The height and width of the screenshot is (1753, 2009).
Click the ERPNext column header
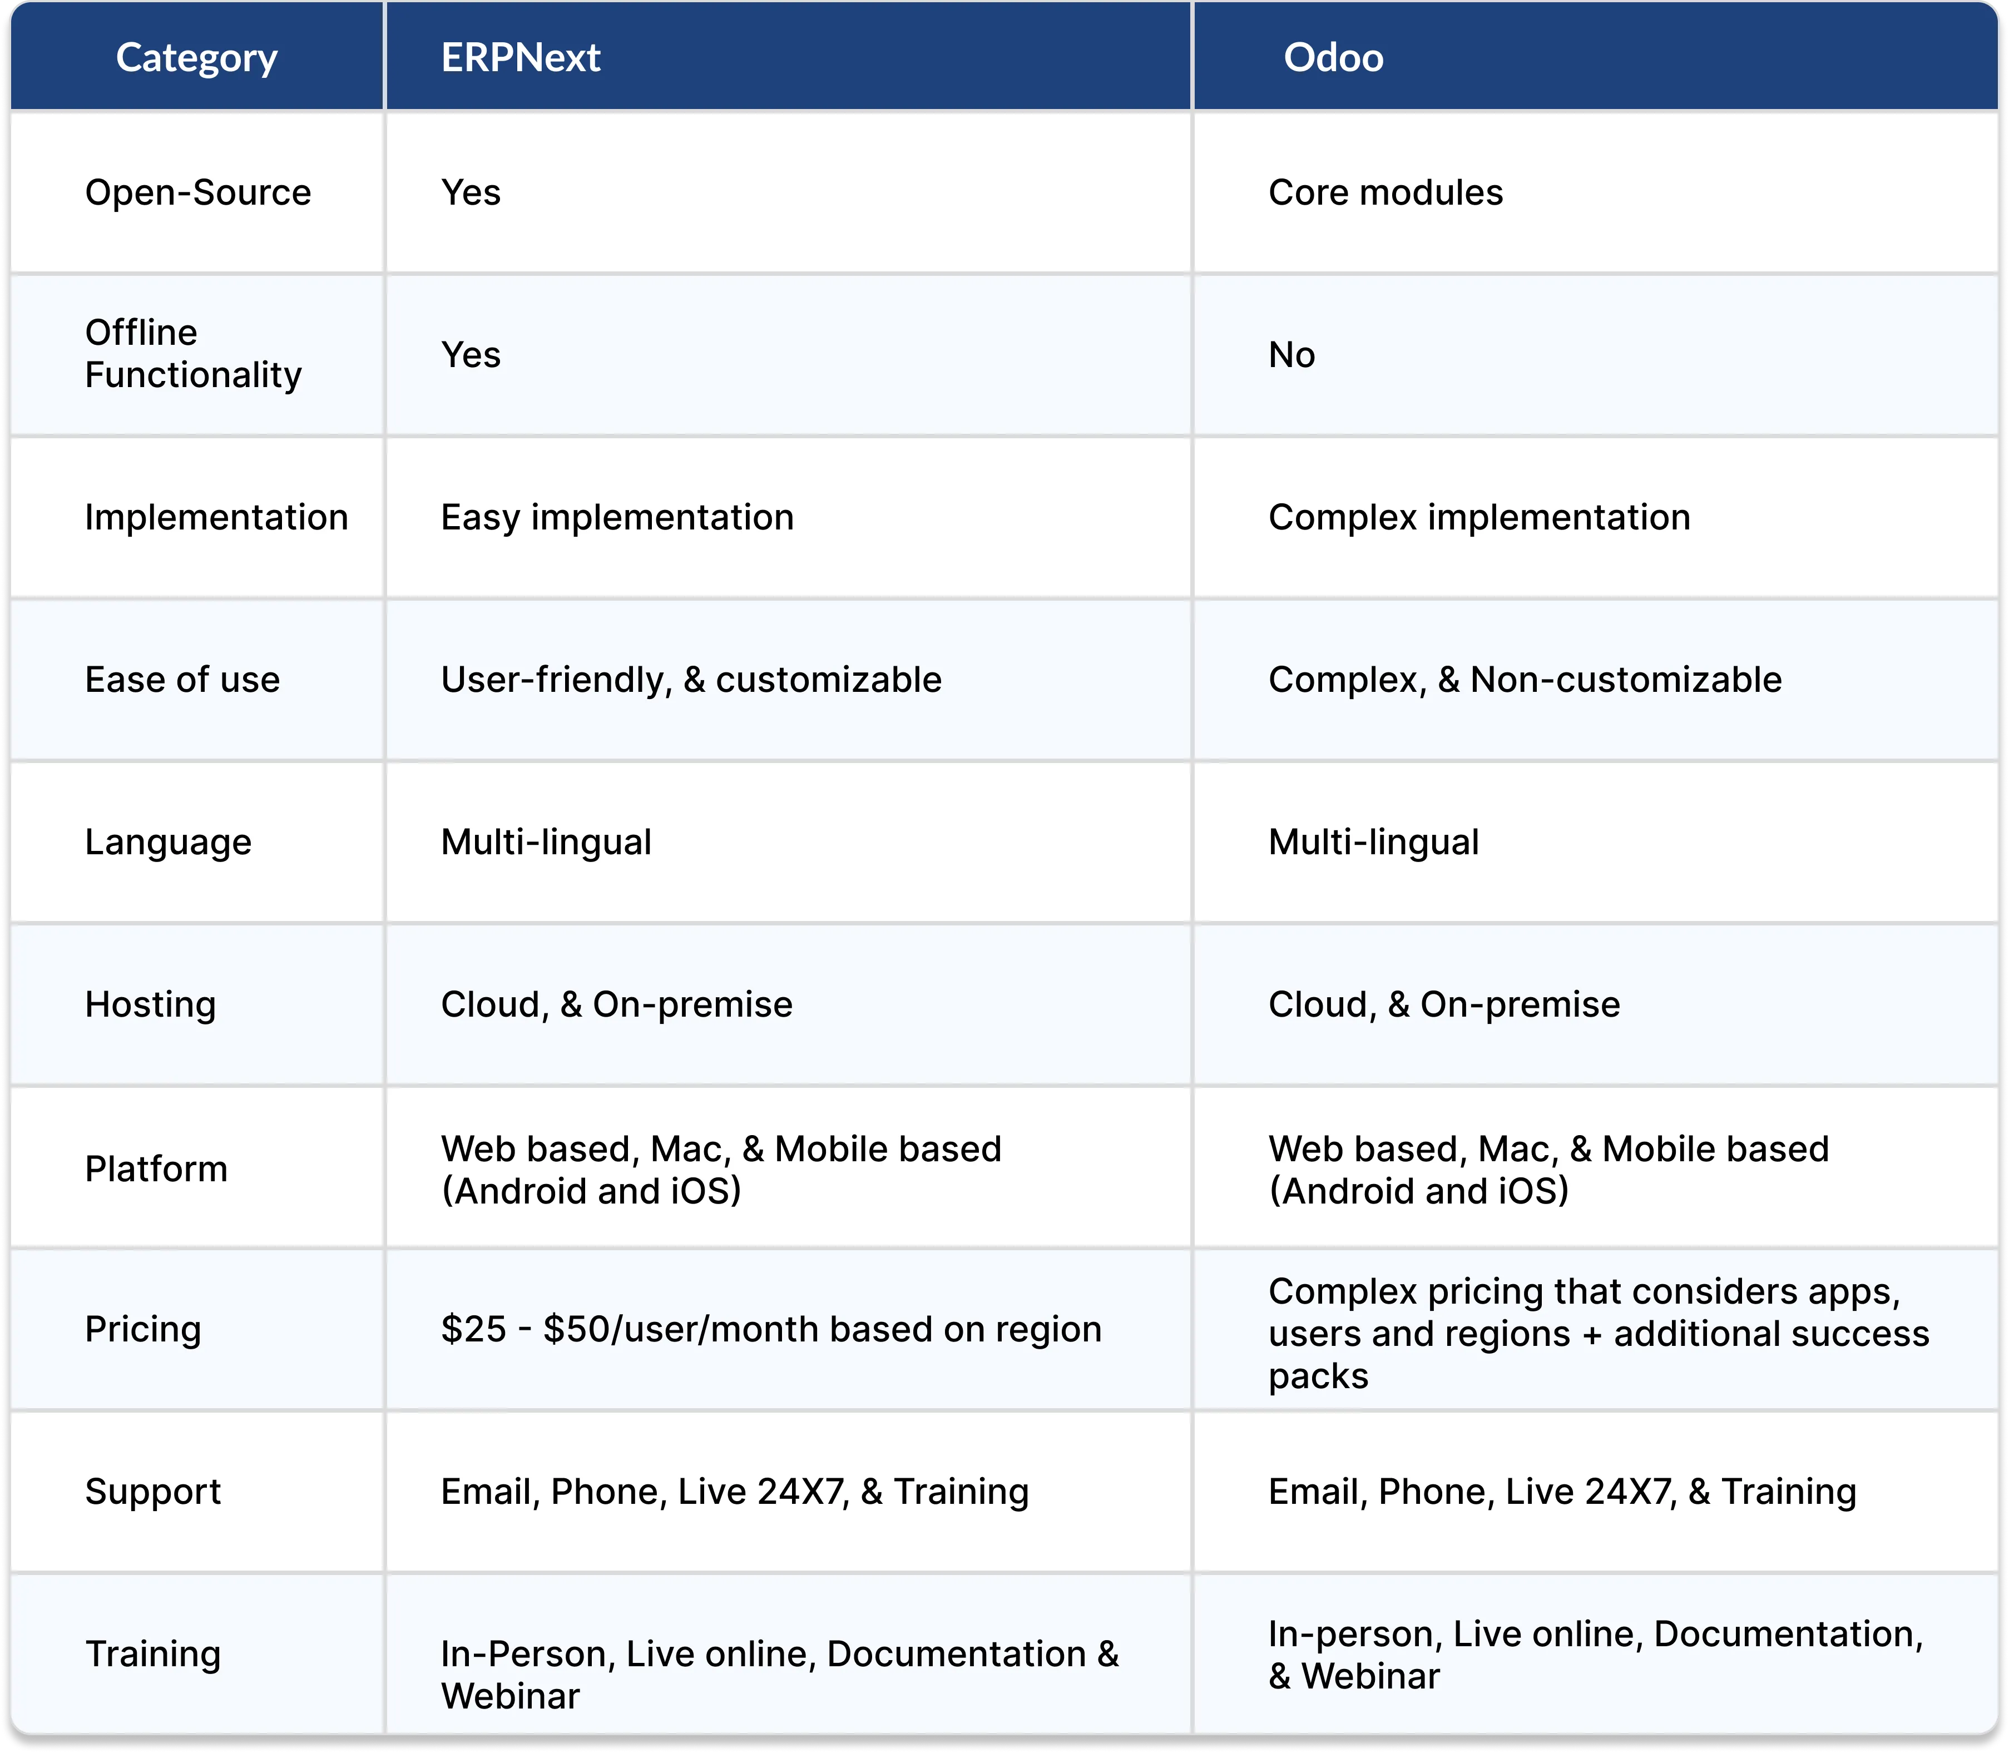pos(521,58)
